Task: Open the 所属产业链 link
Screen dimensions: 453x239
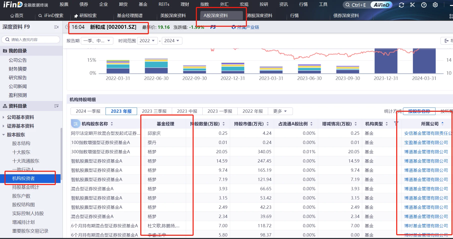Action: (x=248, y=27)
